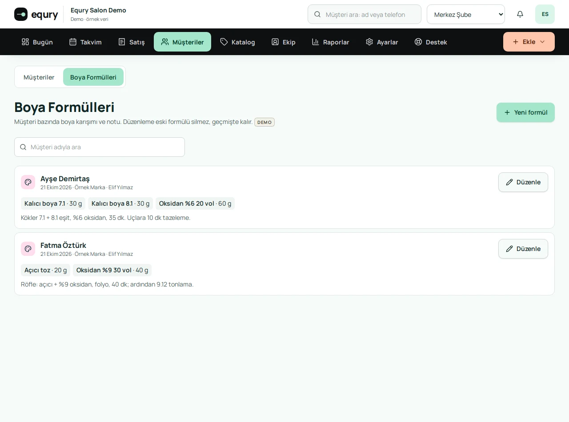The height and width of the screenshot is (422, 569).
Task: Click the Boya Formülleri page heading
Action: coord(64,107)
